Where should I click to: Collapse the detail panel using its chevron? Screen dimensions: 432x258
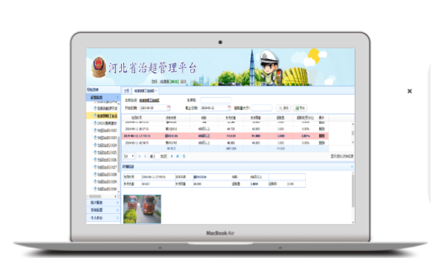click(x=352, y=166)
